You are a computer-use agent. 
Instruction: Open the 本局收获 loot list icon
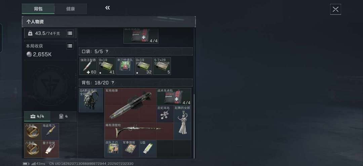pos(70,46)
